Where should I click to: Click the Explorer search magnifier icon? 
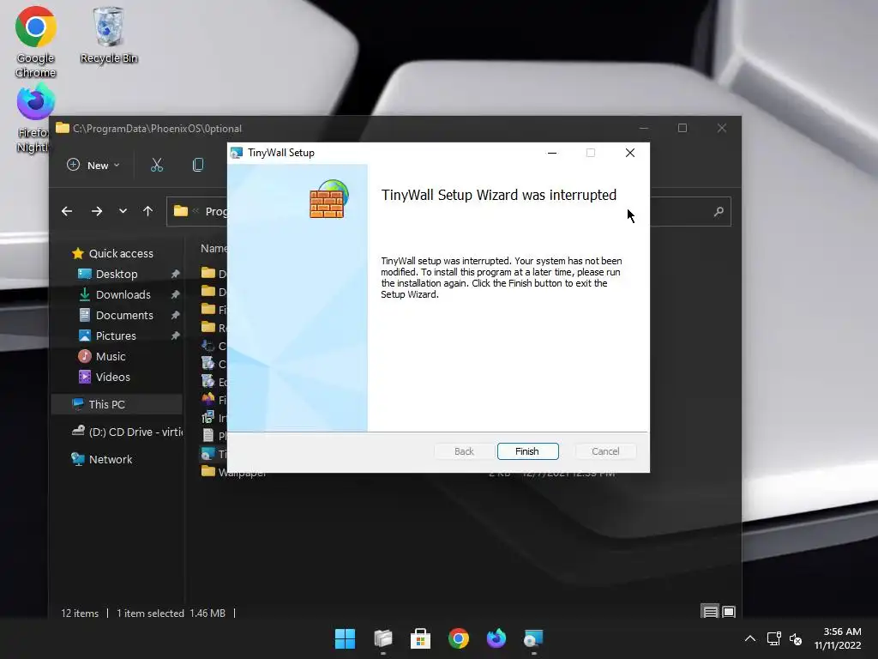(719, 212)
